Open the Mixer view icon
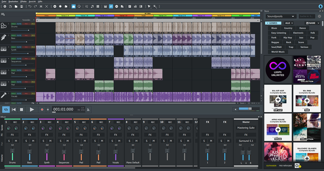The height and width of the screenshot is (171, 324). pyautogui.click(x=111, y=6)
